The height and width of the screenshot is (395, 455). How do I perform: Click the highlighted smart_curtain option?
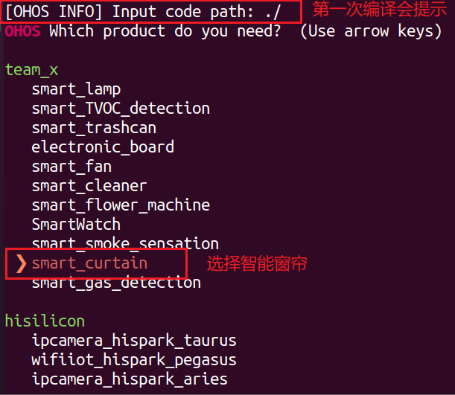point(89,263)
